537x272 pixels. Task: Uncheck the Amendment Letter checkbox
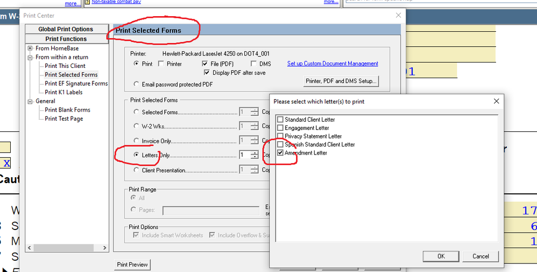(x=280, y=153)
